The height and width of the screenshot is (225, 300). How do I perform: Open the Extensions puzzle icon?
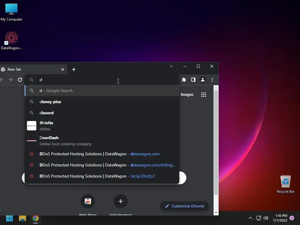tap(184, 80)
